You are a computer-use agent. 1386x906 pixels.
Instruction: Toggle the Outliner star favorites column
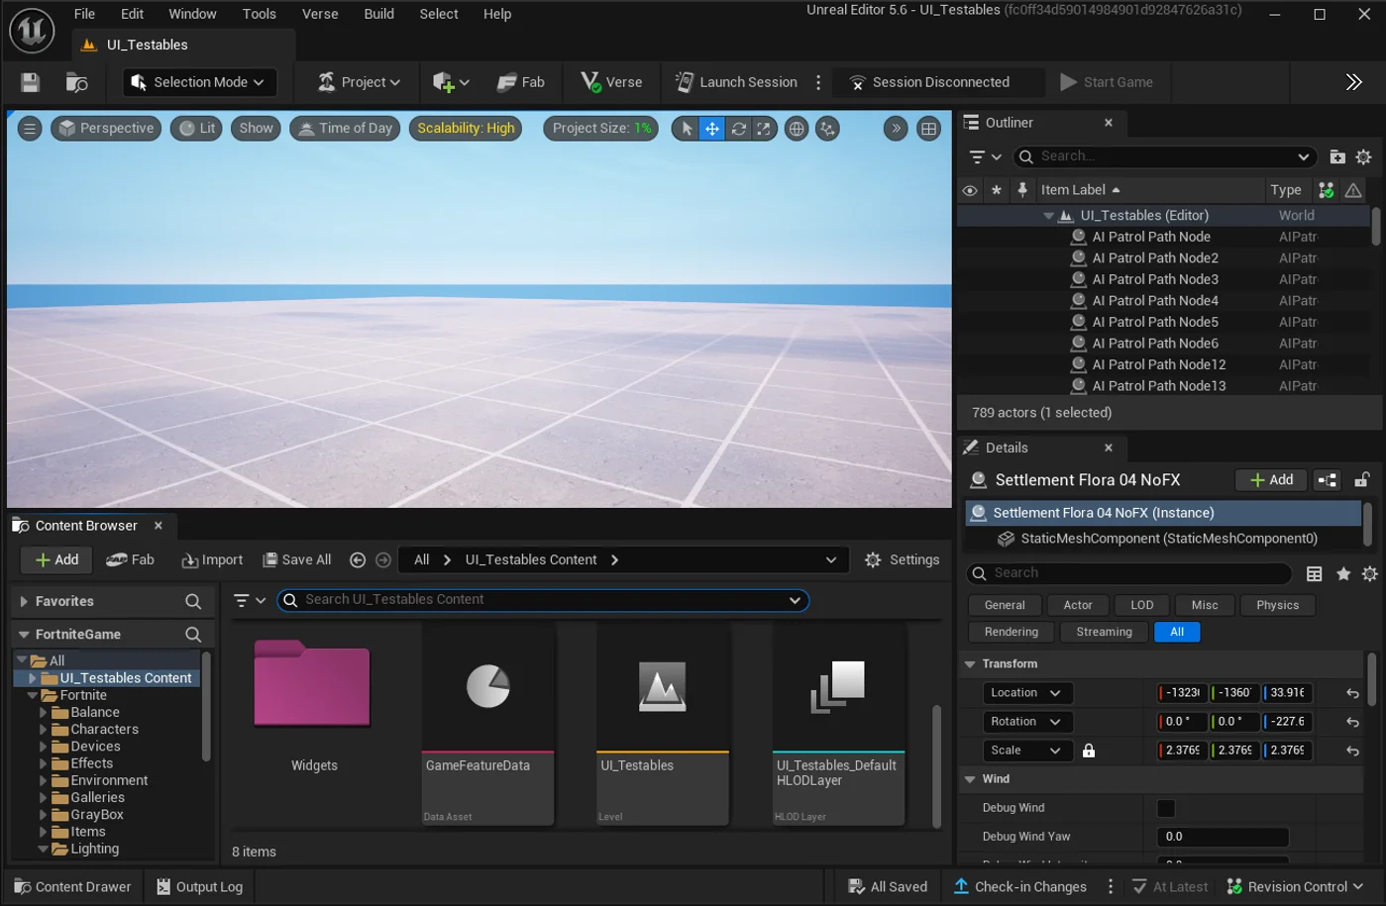[997, 190]
